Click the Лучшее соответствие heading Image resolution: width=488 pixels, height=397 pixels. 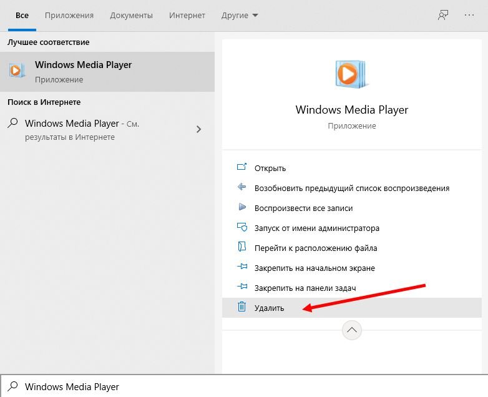point(48,42)
